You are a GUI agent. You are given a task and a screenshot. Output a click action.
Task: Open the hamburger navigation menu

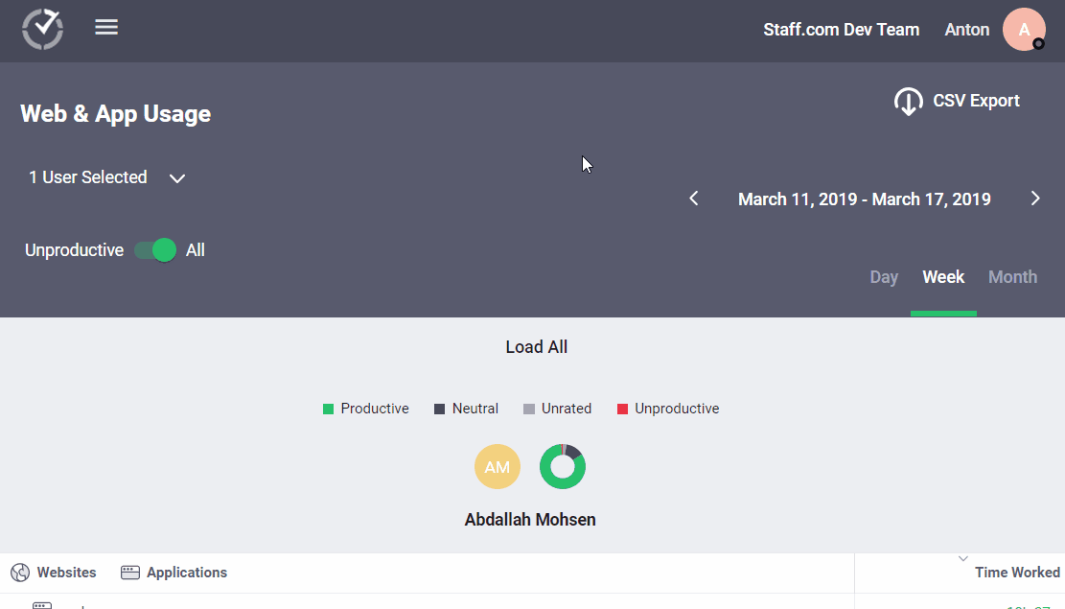coord(106,27)
